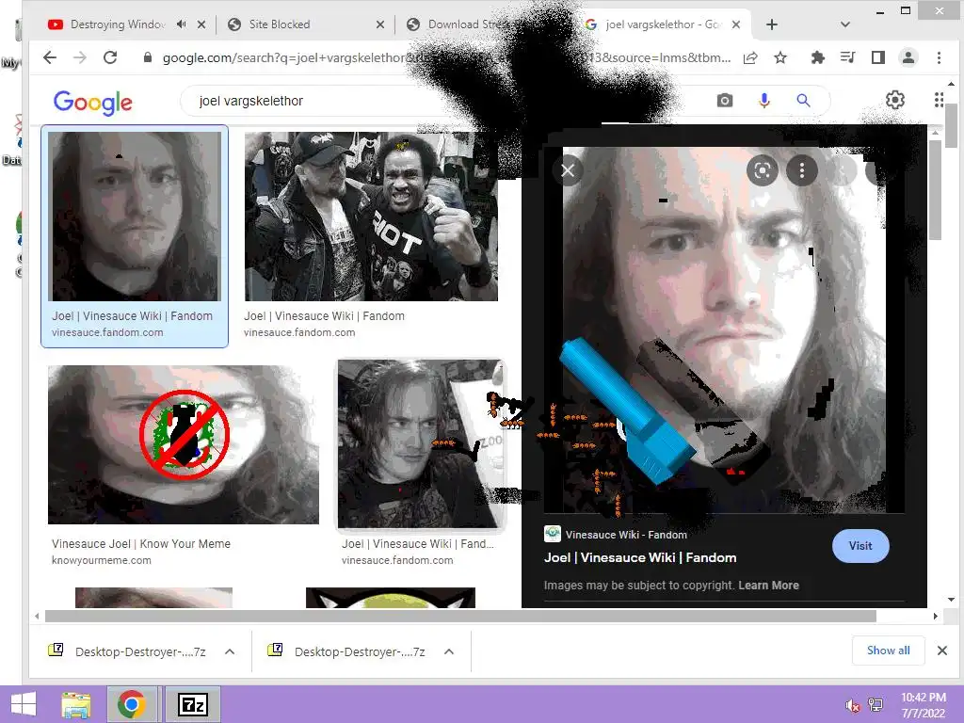Open the media controls icon

[848, 57]
